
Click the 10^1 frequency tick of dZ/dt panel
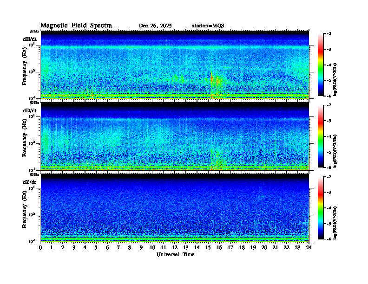tap(32, 188)
